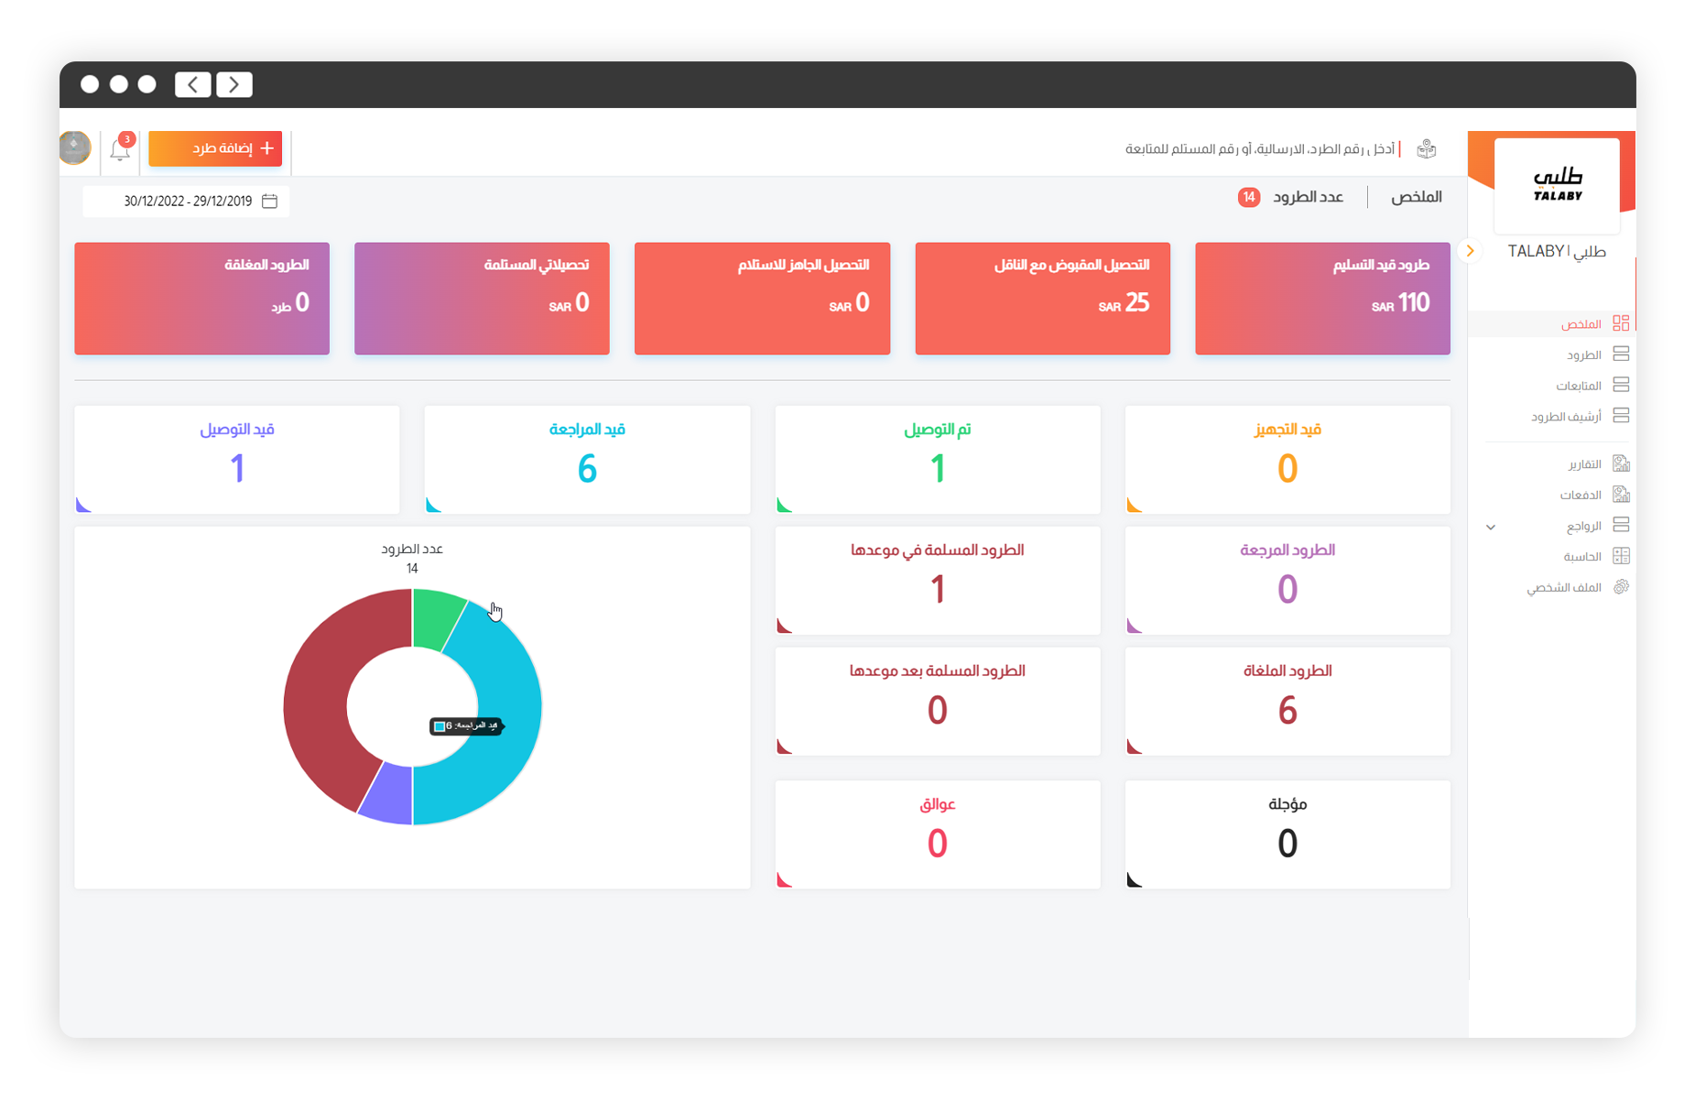Viewport: 1695px width, 1101px height.
Task: Click the parcel number search input field
Action: 1259,149
